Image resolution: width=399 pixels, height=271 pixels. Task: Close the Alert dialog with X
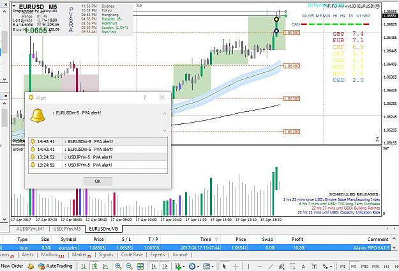coord(162,98)
